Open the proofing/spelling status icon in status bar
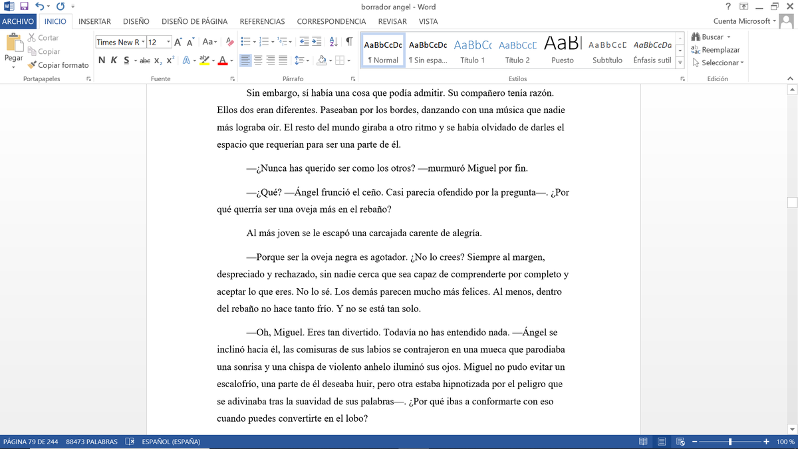 (x=130, y=442)
